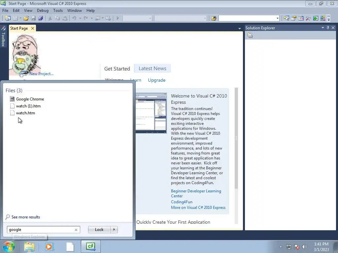Click the Paste toolbar icon
The width and height of the screenshot is (338, 253).
64,18
